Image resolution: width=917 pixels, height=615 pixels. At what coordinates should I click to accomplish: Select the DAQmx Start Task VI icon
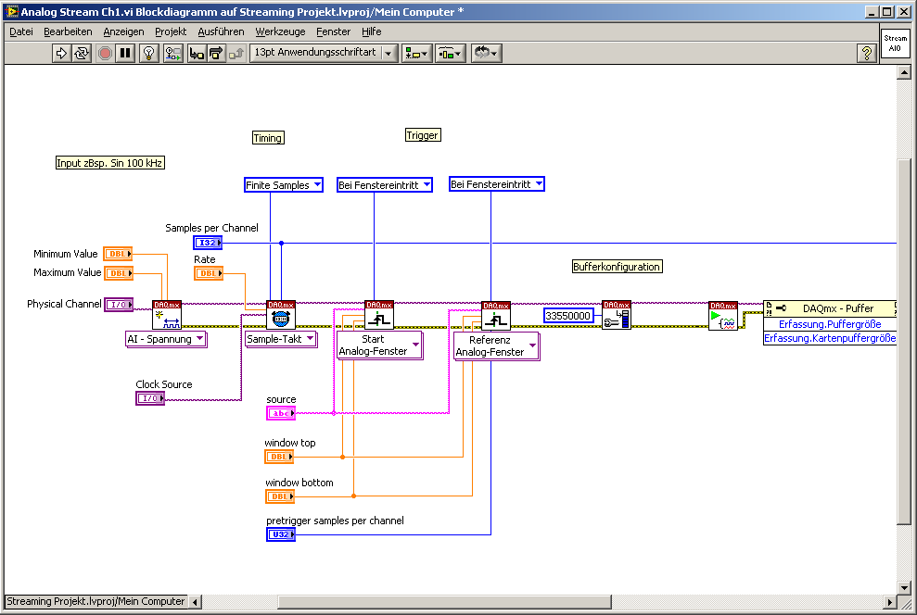click(x=723, y=316)
